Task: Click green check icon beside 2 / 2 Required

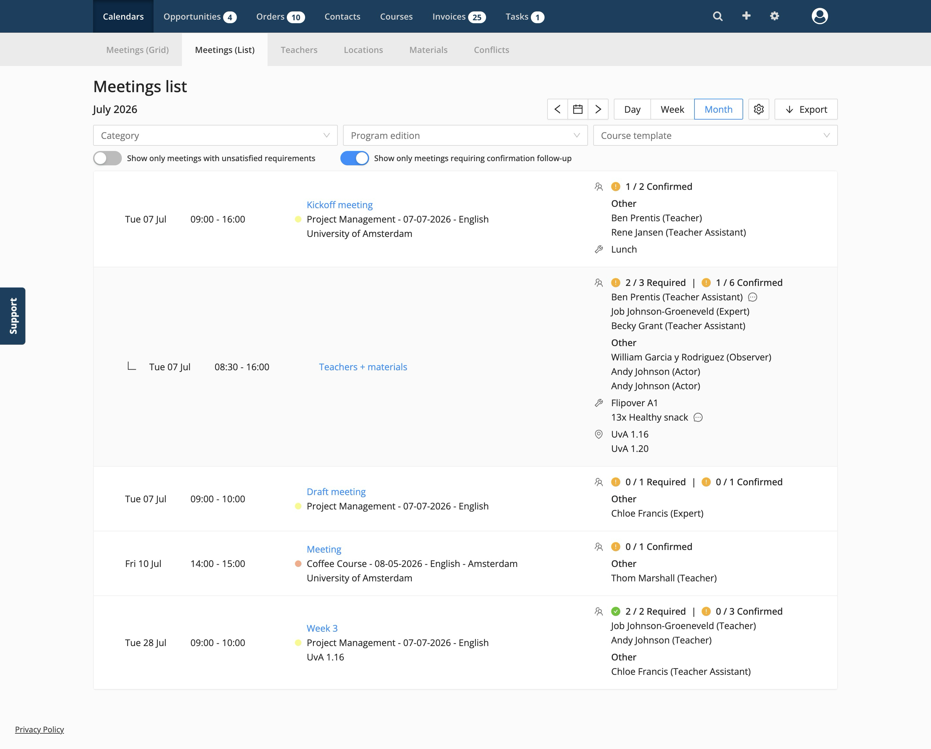Action: pos(616,611)
